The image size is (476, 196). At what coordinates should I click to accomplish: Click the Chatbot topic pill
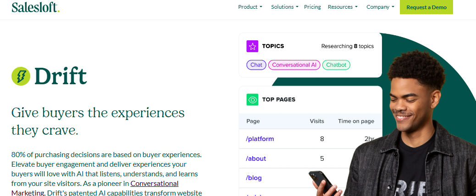[x=336, y=65]
